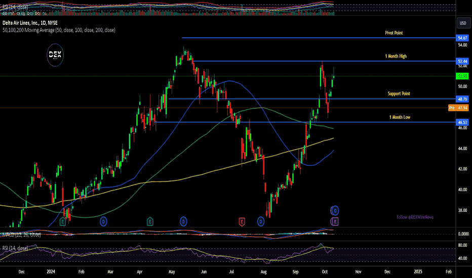Click the green E earnings marker below January 2024
Screen dimensions: 472x278
63,222
